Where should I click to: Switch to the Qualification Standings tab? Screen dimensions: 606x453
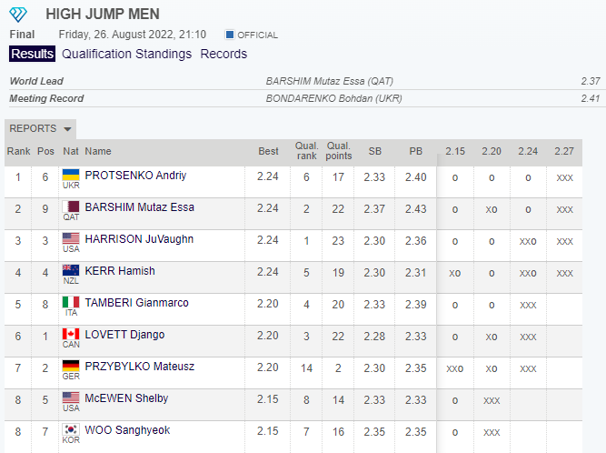tap(126, 54)
